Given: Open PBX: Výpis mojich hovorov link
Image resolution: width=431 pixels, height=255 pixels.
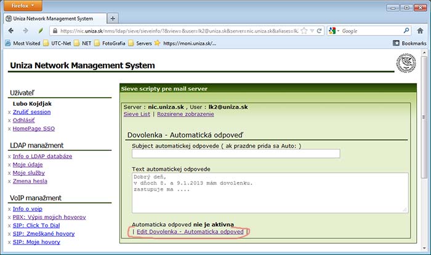Looking at the screenshot, I should tap(49, 217).
